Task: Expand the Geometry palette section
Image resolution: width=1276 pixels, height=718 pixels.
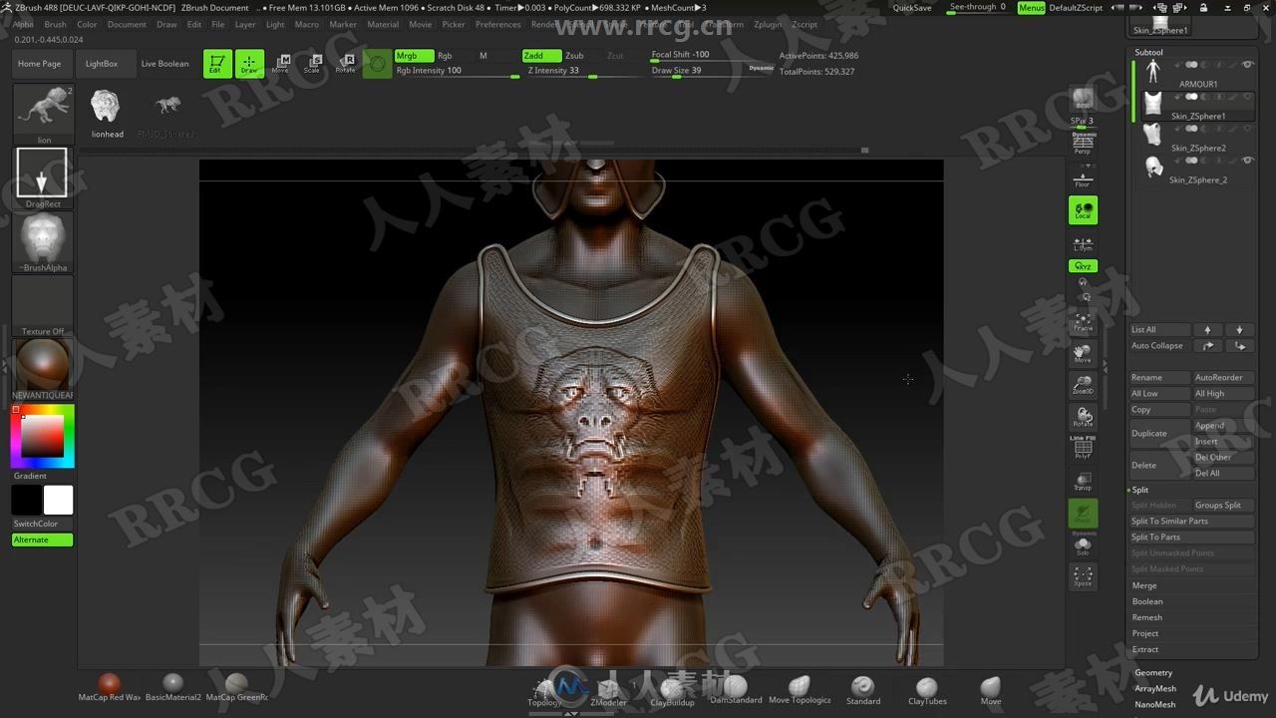Action: [x=1153, y=673]
